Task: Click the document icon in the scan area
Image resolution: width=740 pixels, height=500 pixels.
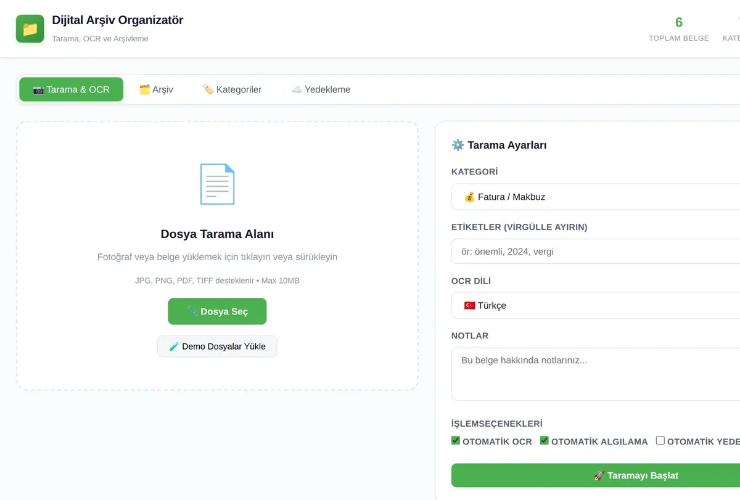Action: point(217,184)
